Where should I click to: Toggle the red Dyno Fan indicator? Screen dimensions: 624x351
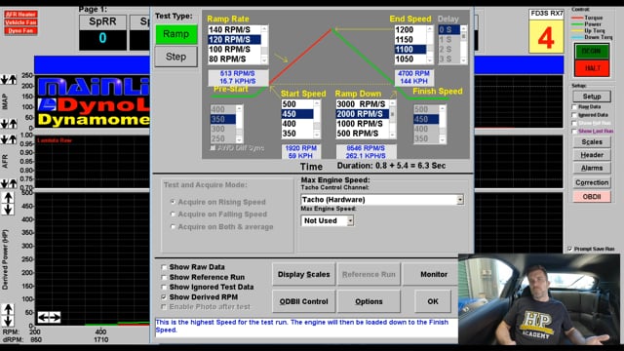[x=20, y=30]
